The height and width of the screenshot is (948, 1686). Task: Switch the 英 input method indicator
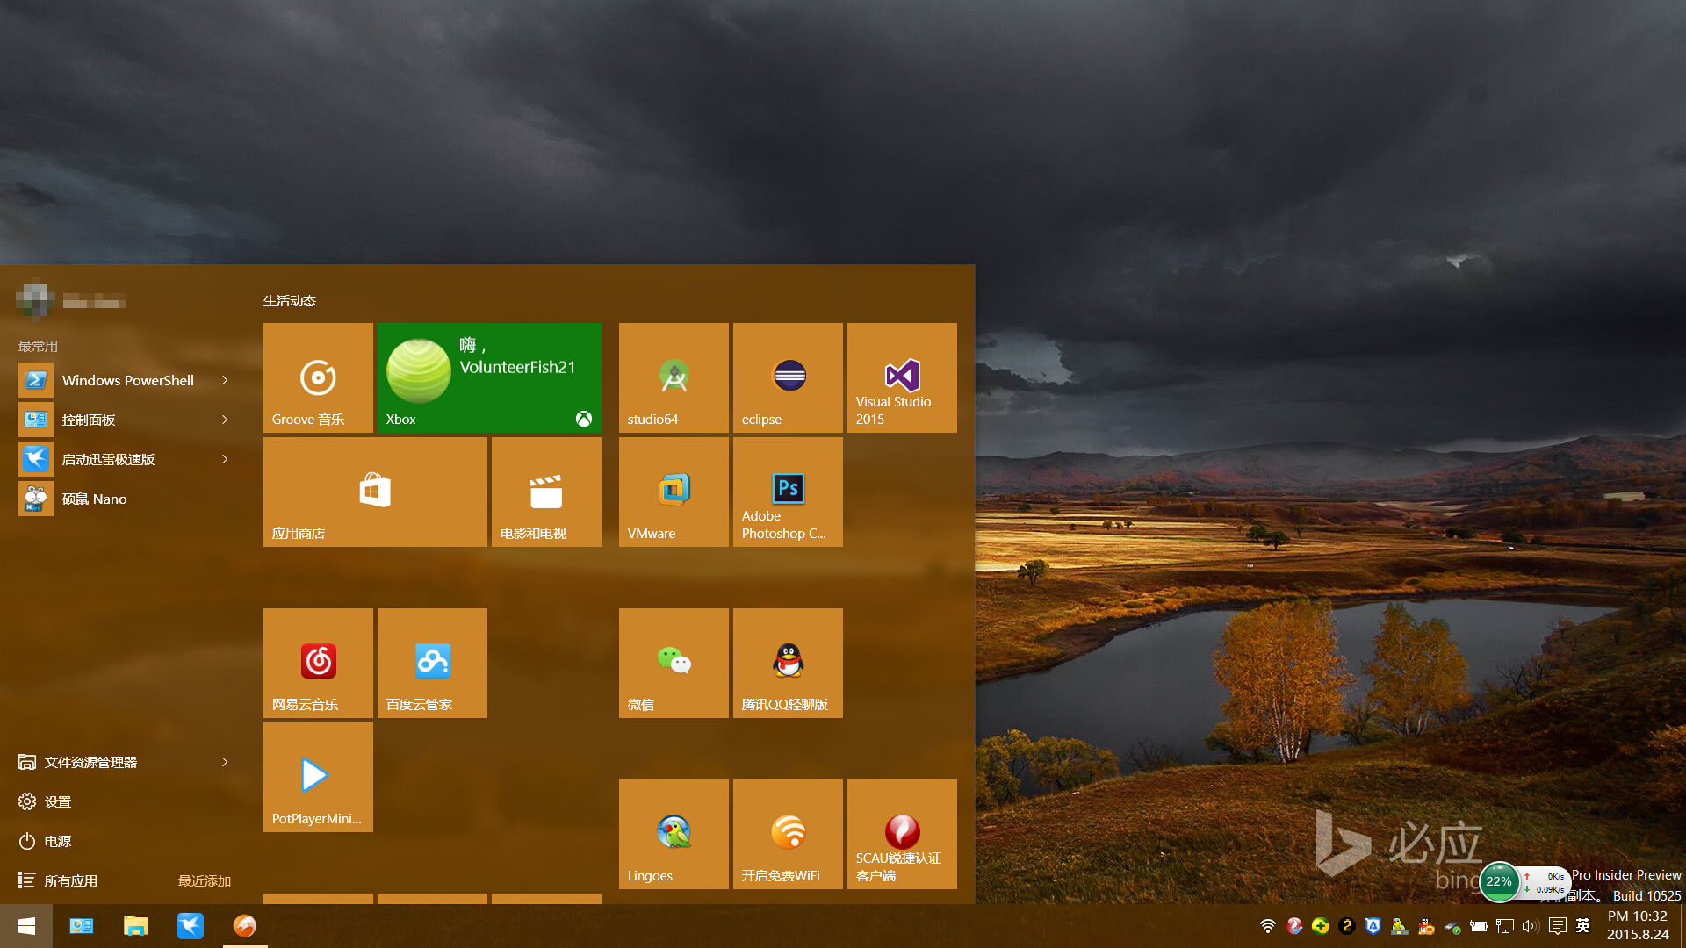pyautogui.click(x=1583, y=926)
